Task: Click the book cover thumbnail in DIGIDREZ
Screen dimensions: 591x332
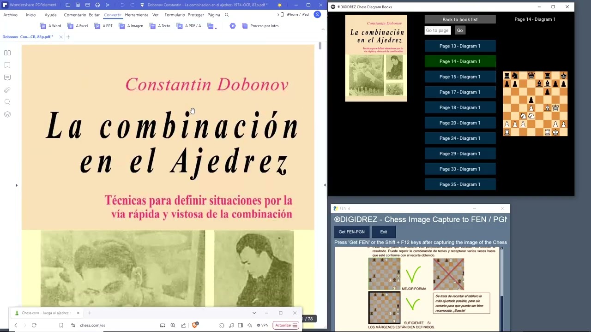Action: tap(376, 58)
